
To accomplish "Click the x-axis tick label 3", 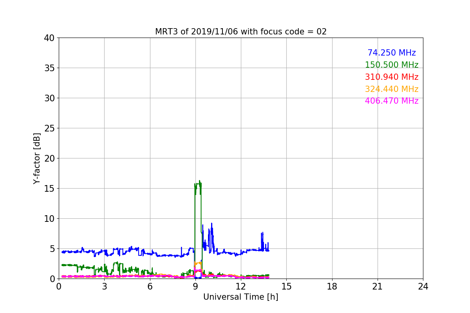I will (x=104, y=286).
